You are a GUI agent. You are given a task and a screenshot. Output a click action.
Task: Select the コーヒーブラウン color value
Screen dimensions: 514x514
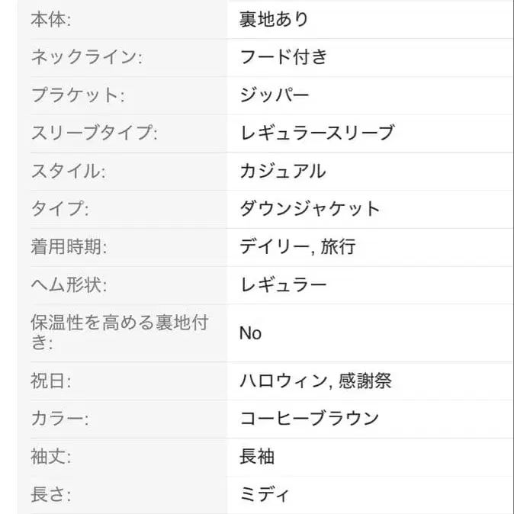(309, 419)
